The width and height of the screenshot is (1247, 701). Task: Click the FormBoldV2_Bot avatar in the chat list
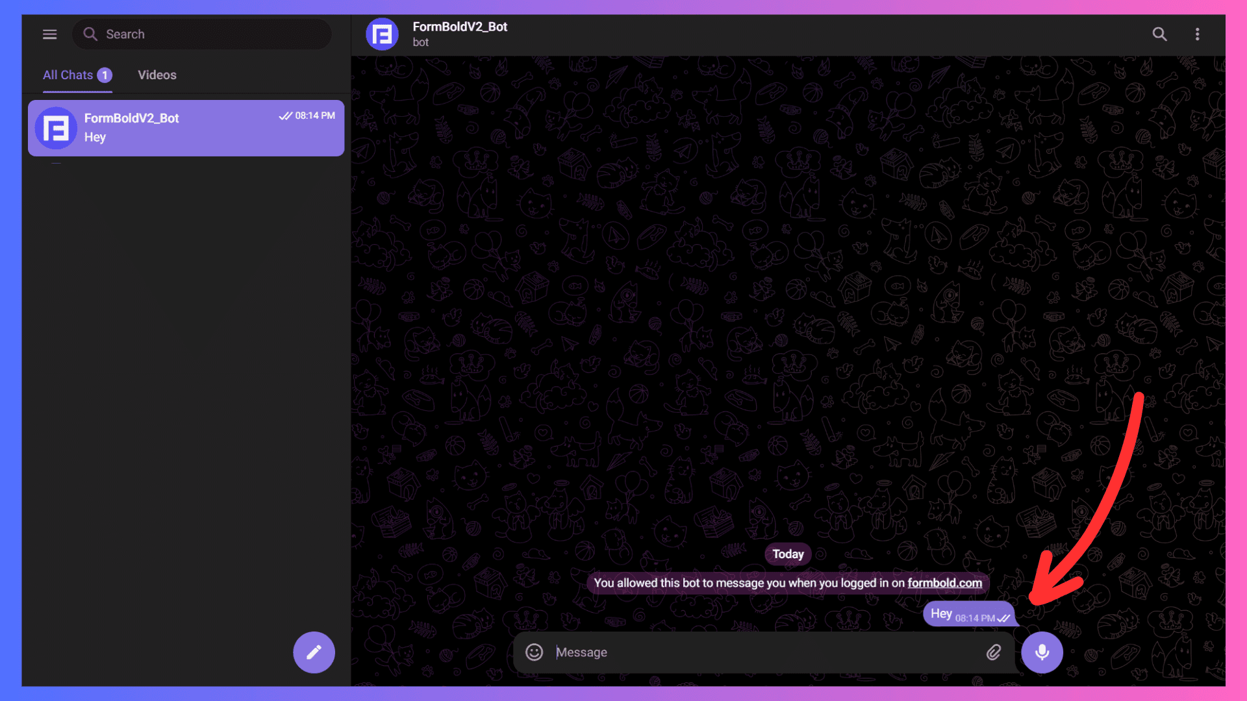point(56,128)
